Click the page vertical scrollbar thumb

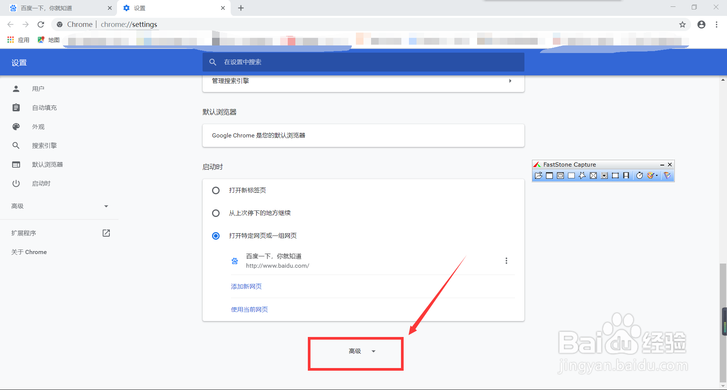(723, 323)
